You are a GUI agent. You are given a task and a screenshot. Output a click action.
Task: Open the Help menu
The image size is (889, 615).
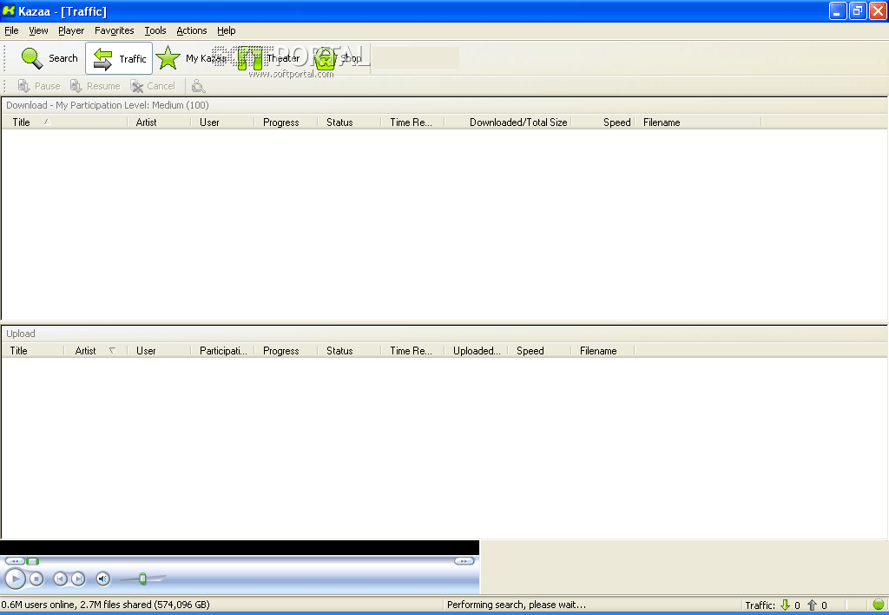tap(227, 30)
